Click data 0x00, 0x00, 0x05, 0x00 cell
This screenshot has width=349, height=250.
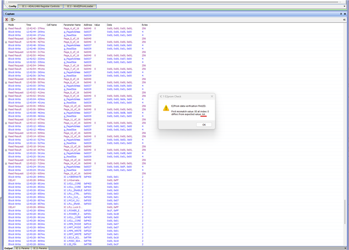click(x=119, y=32)
